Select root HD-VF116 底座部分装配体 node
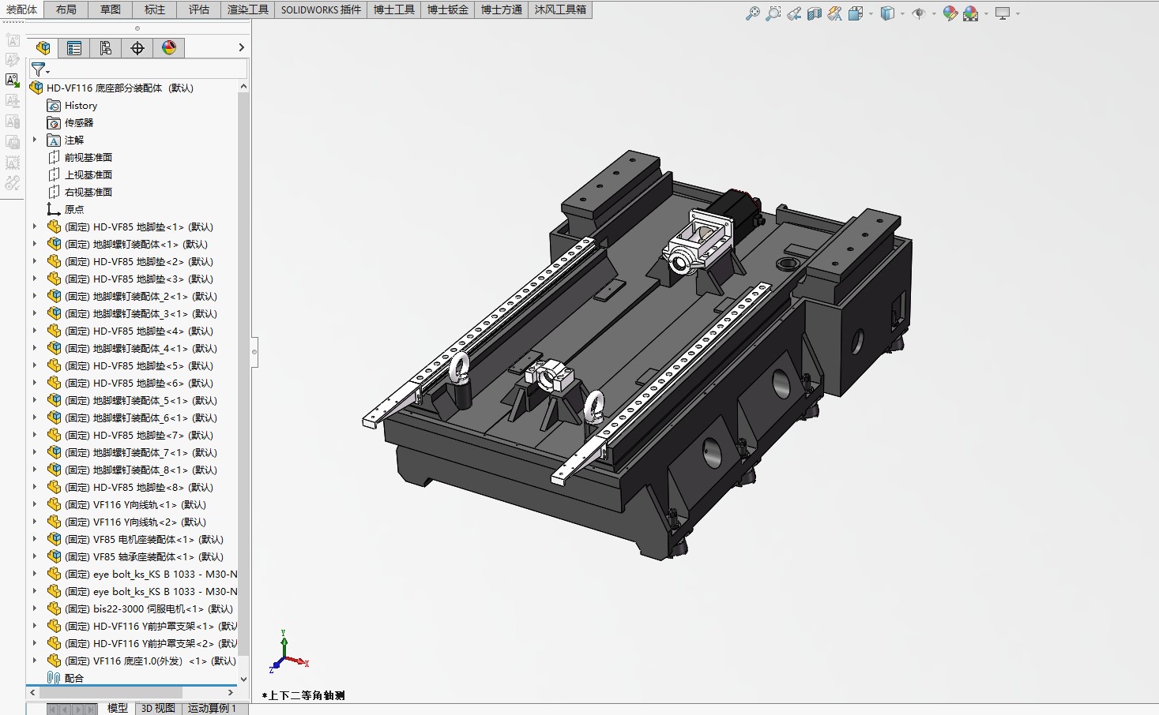This screenshot has height=715, width=1159. click(111, 88)
